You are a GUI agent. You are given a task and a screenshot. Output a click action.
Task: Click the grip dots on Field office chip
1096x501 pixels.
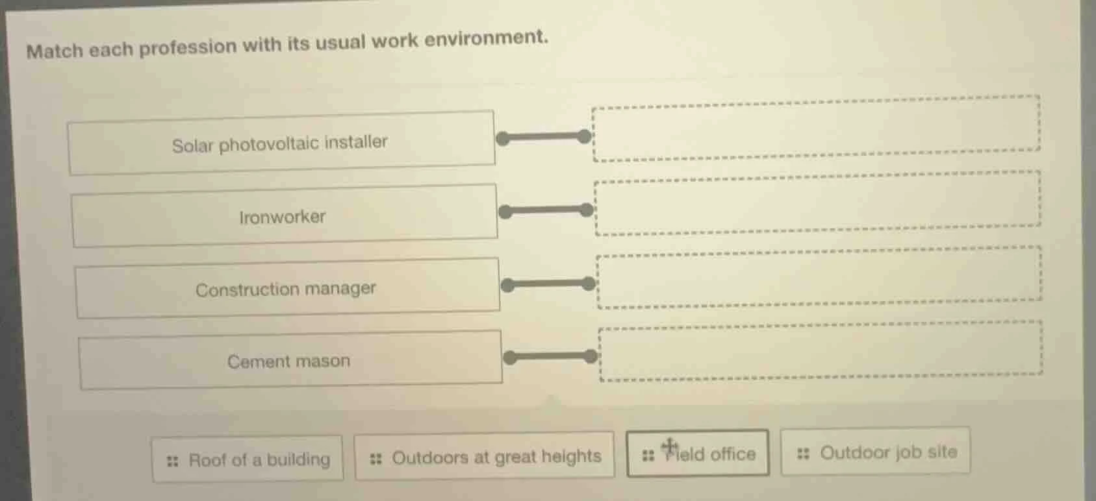648,456
